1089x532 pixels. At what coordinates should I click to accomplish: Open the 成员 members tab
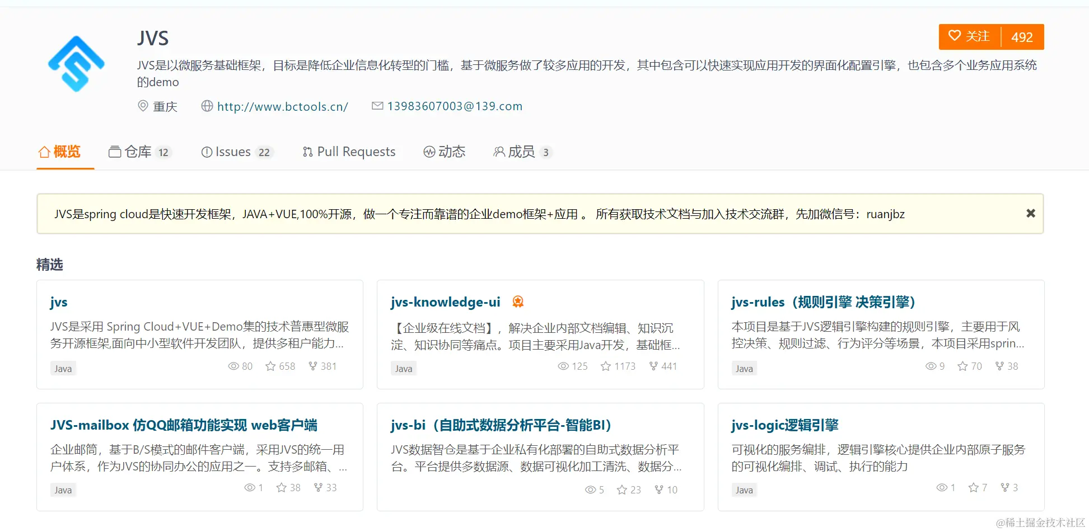(523, 152)
